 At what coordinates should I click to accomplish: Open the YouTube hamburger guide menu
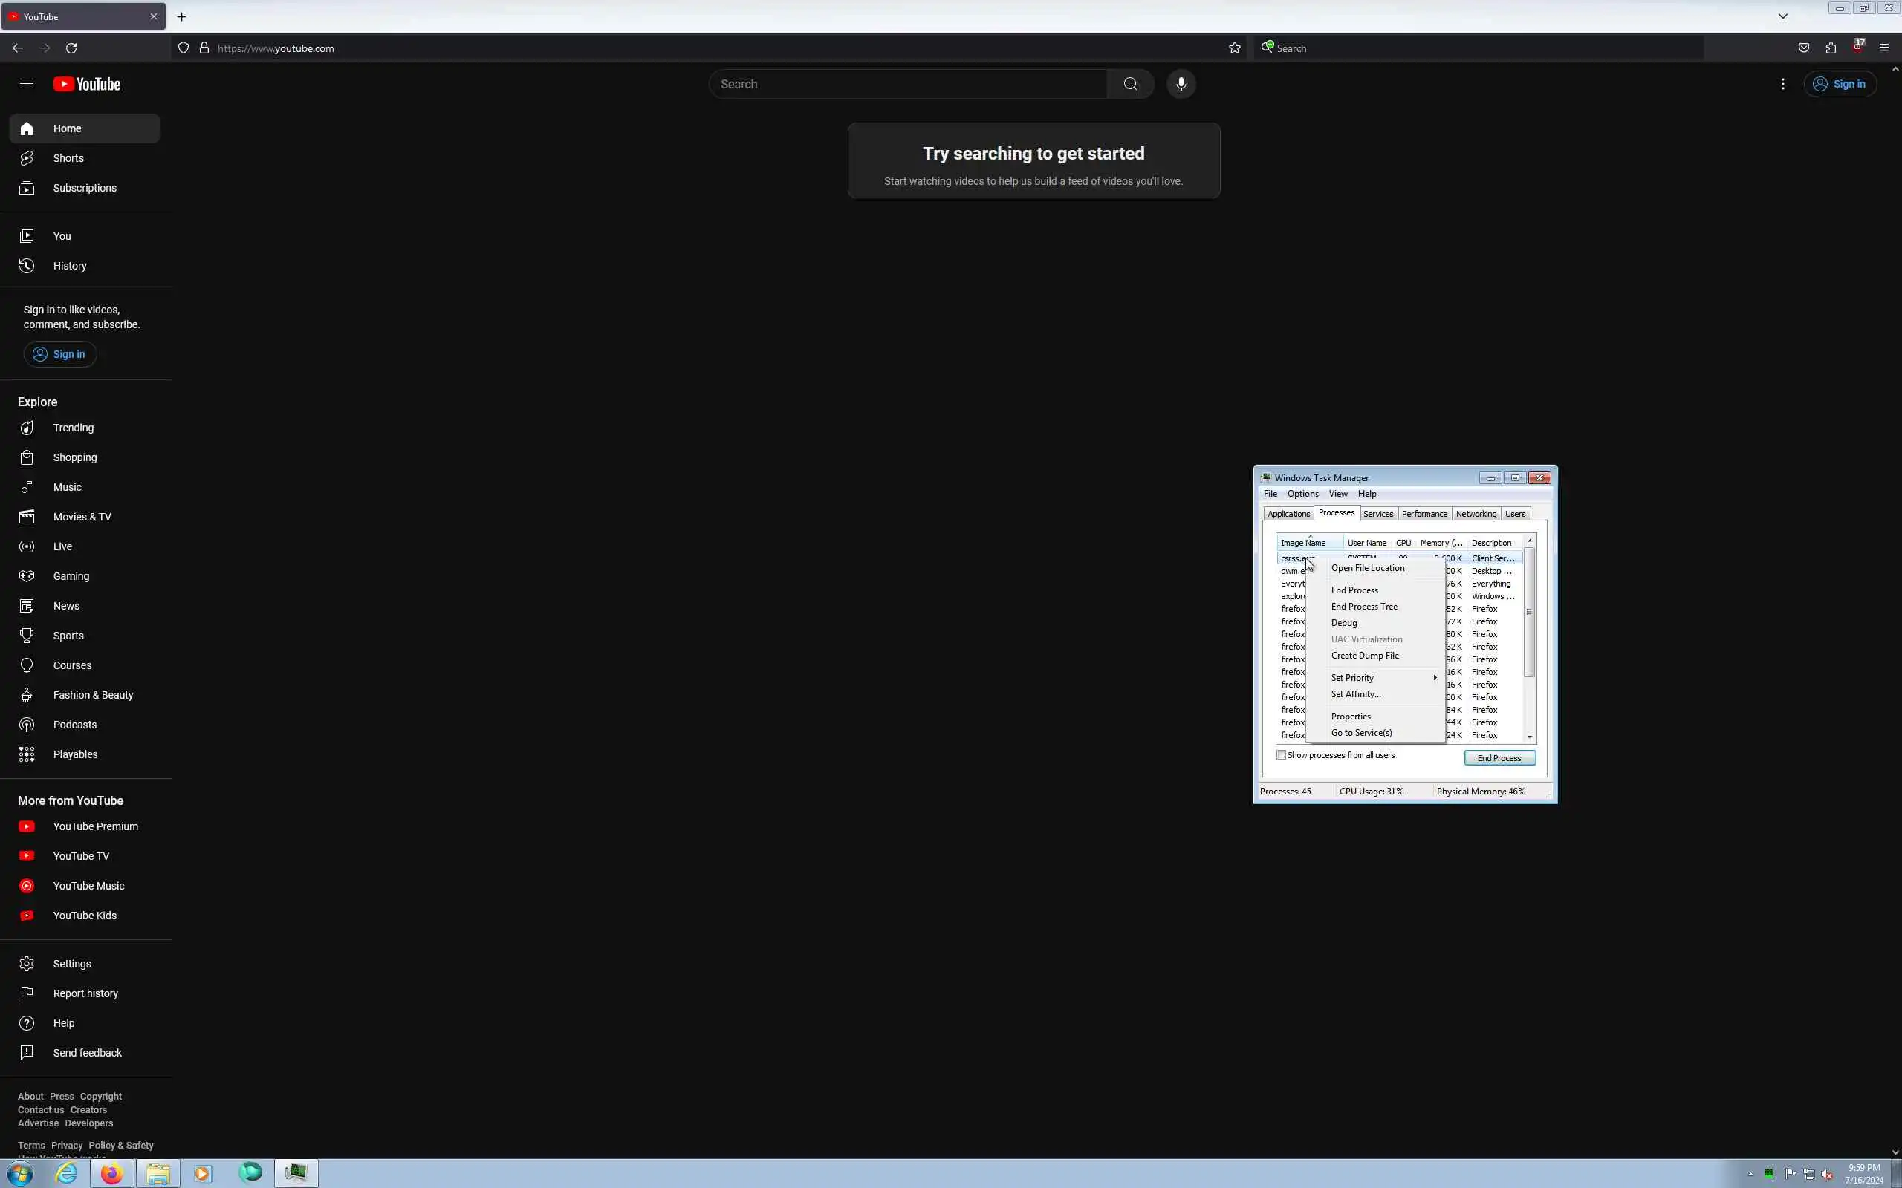coord(27,84)
